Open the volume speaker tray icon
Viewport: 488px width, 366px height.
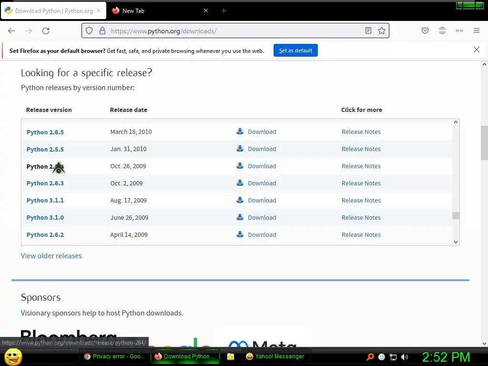pos(405,357)
